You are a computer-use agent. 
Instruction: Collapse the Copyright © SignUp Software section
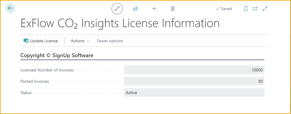(57, 55)
